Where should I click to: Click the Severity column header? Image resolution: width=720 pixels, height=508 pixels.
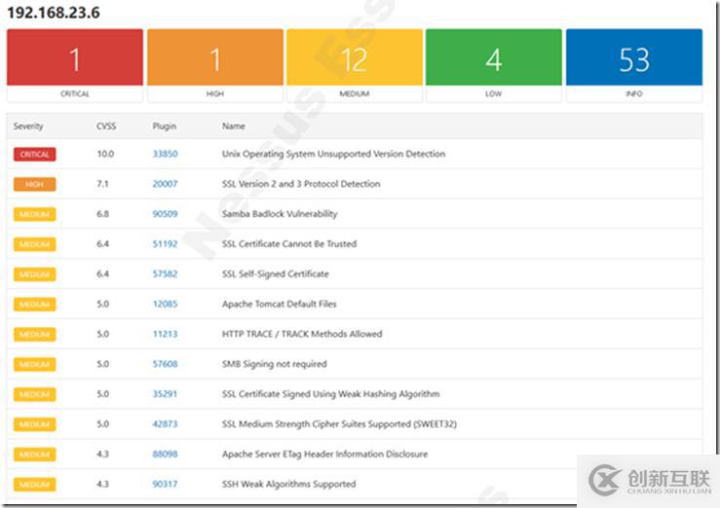click(x=28, y=127)
